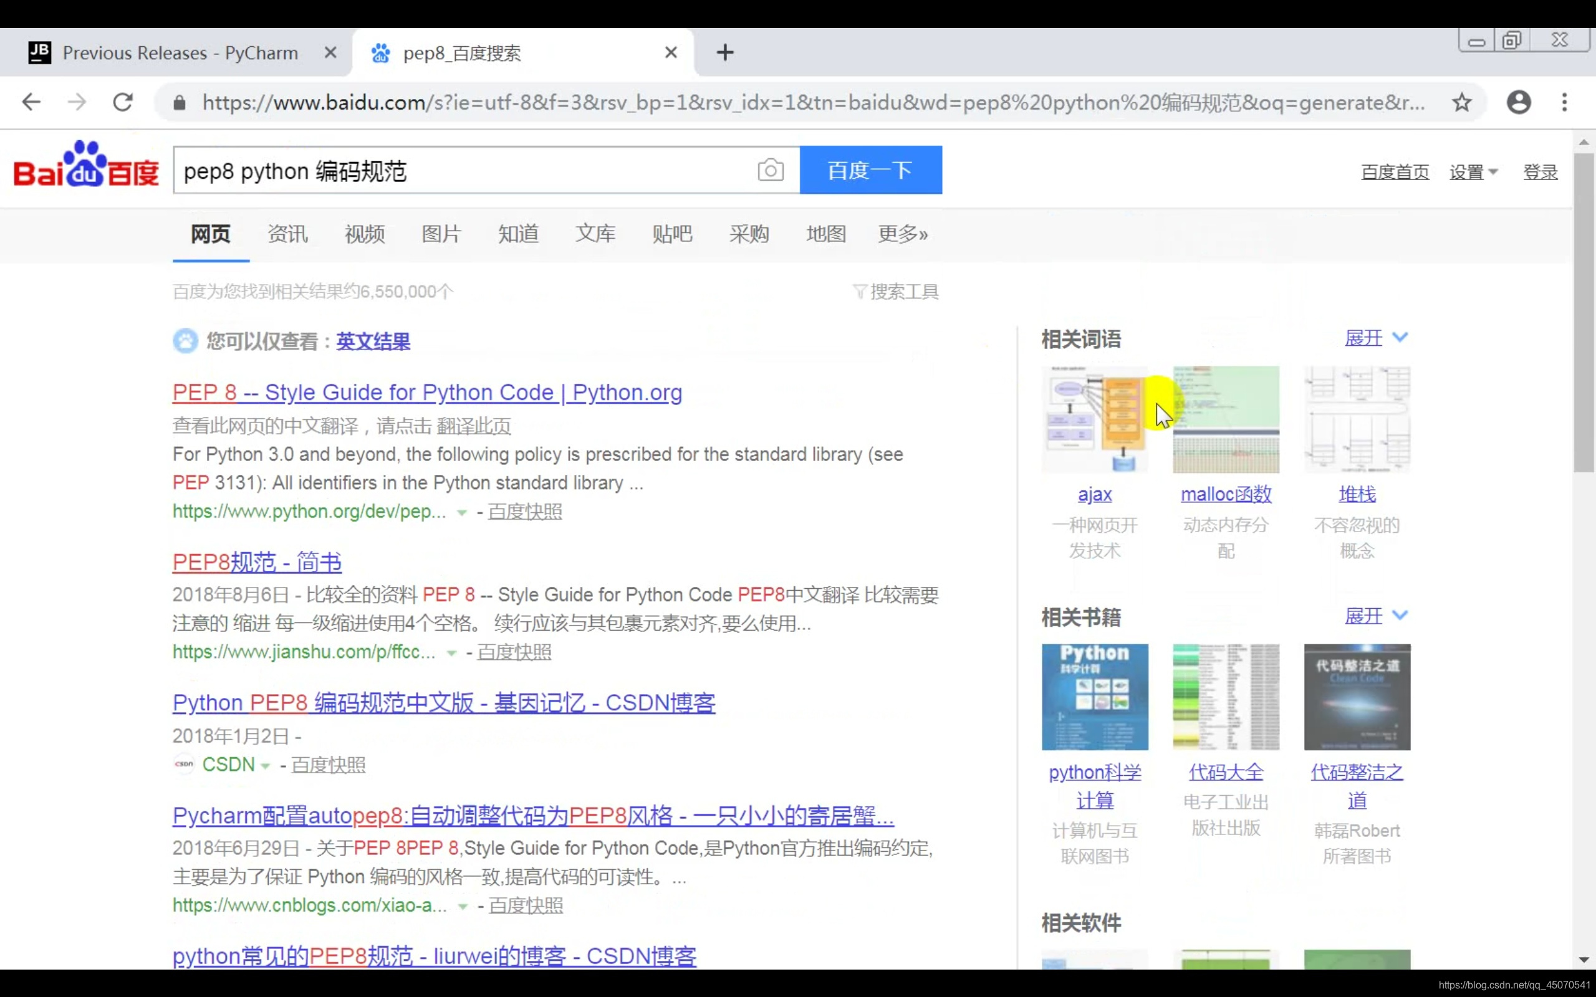Image resolution: width=1596 pixels, height=997 pixels.
Task: Open dropdown arrow beside python.org URL
Action: tap(461, 512)
